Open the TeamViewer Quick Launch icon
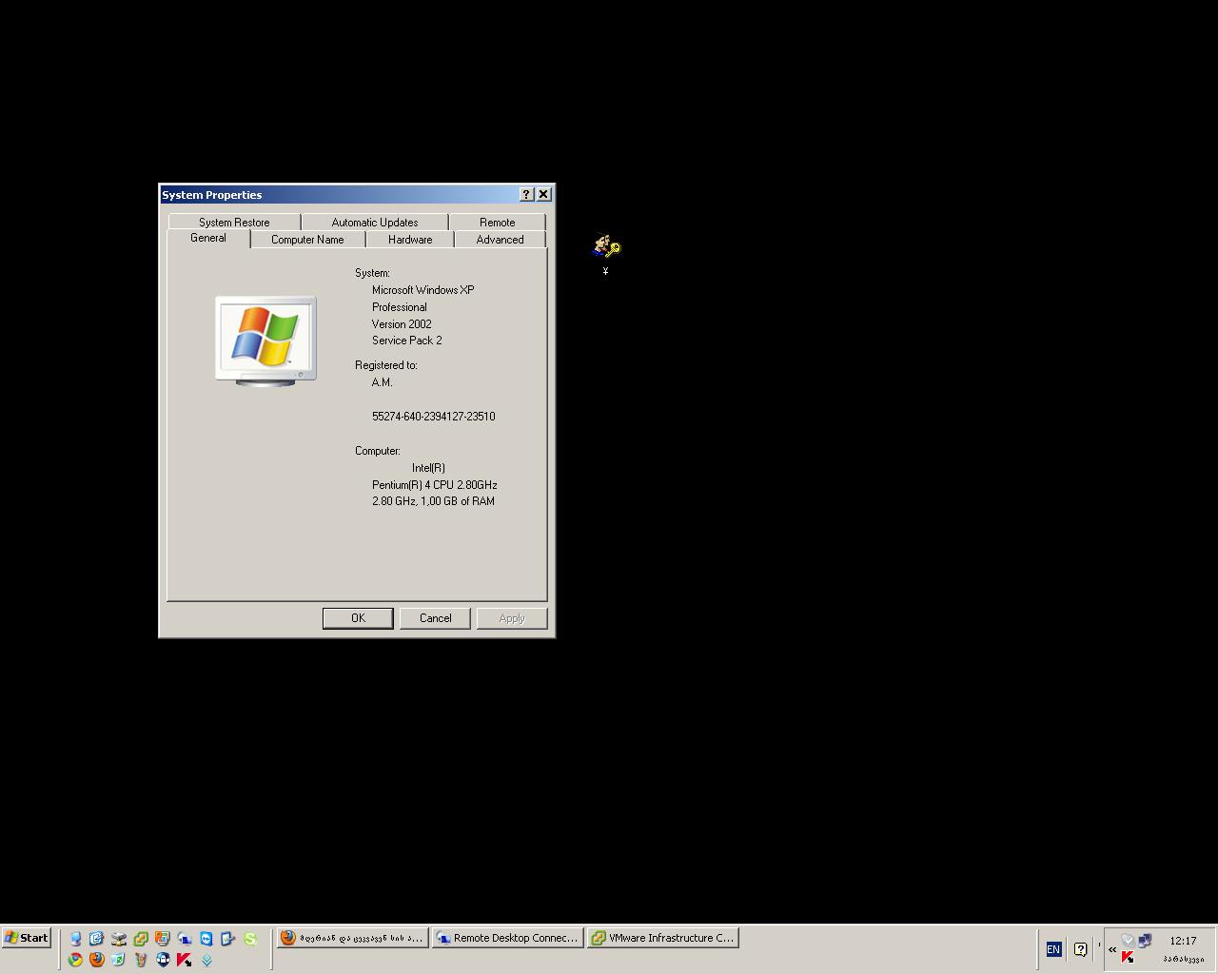This screenshot has width=1218, height=974. click(x=206, y=939)
